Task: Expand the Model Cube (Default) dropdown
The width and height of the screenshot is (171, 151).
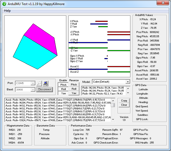Action: pyautogui.click(x=127, y=82)
